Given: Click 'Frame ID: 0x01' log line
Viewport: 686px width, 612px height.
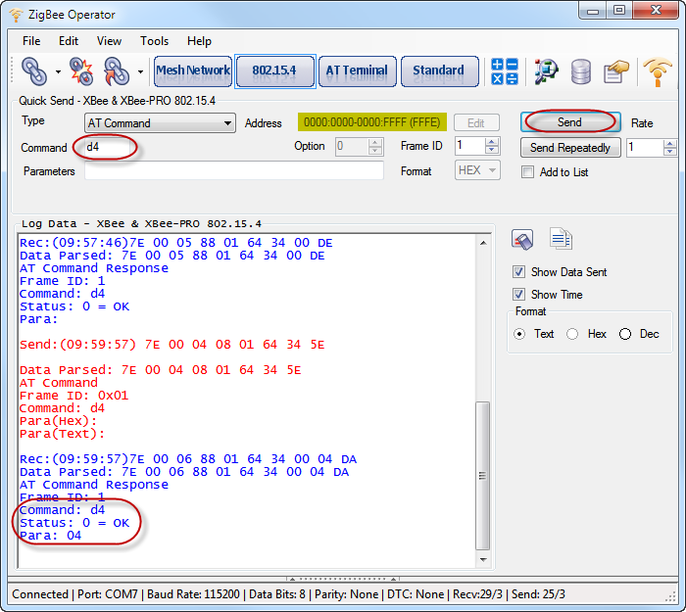Looking at the screenshot, I should click(x=73, y=396).
